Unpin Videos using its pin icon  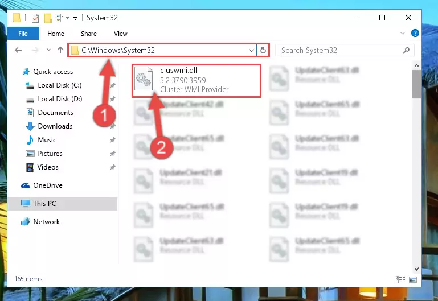point(112,167)
